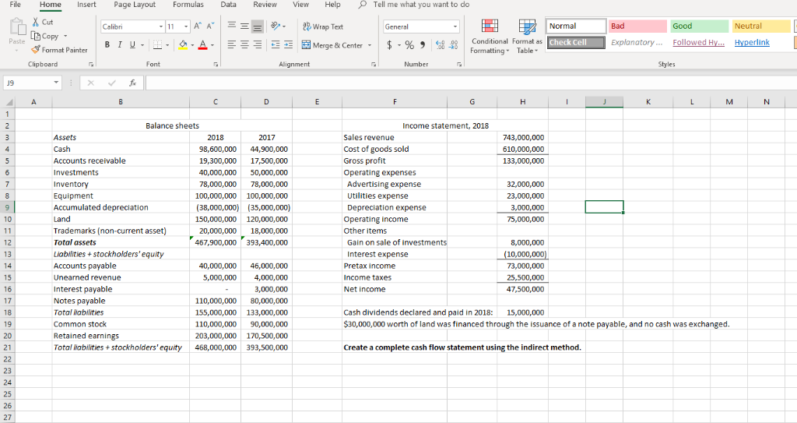
Task: Apply the Check Cell style
Action: click(x=576, y=42)
